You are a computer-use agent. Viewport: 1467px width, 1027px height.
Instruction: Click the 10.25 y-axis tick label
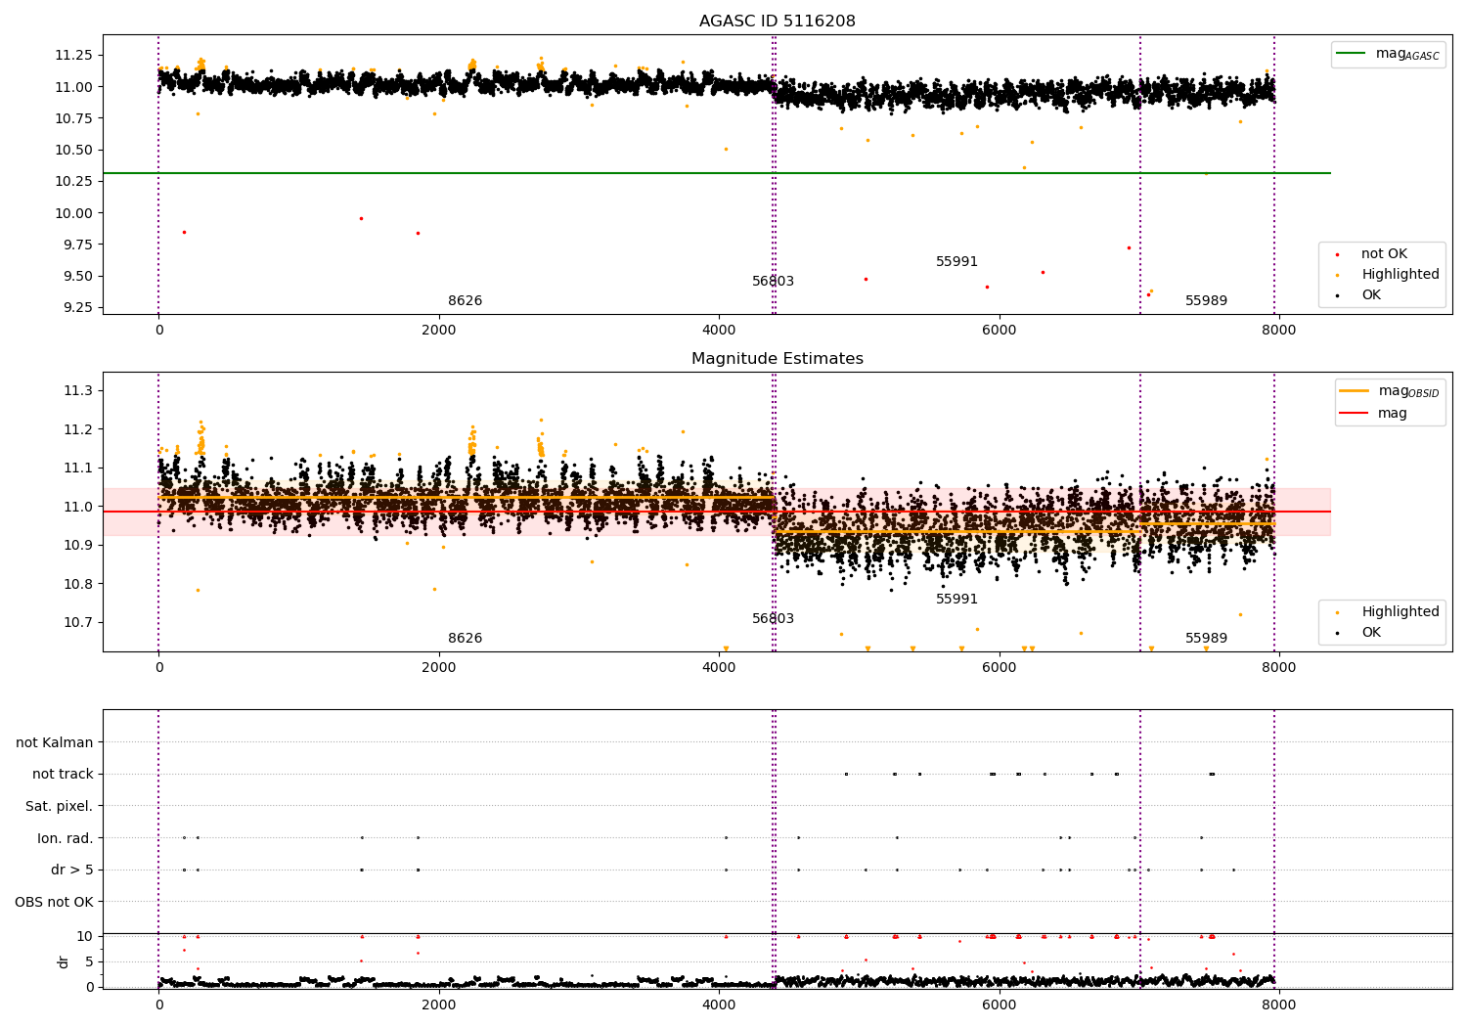(x=73, y=181)
